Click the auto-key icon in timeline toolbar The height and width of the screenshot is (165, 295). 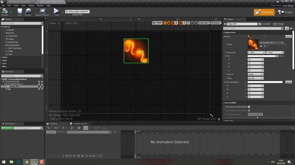tap(79, 128)
